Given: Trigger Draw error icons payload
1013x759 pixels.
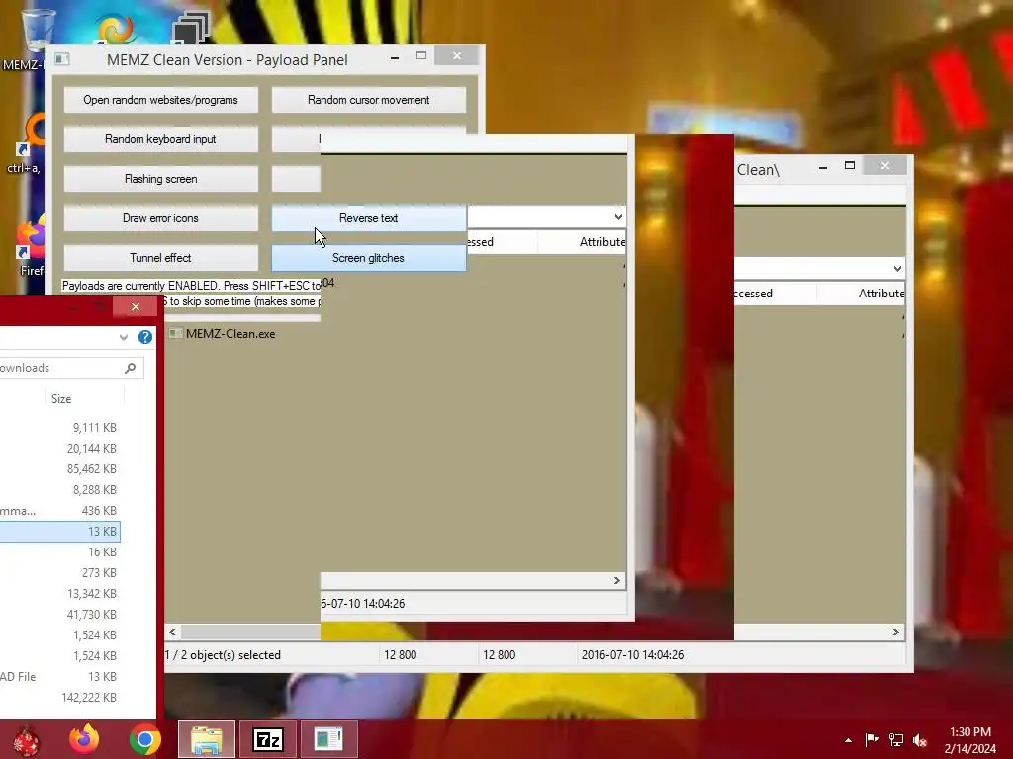Looking at the screenshot, I should point(160,218).
